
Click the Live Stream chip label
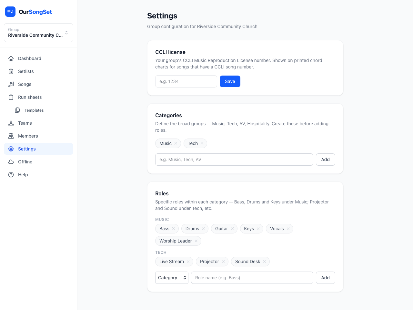[x=172, y=262]
